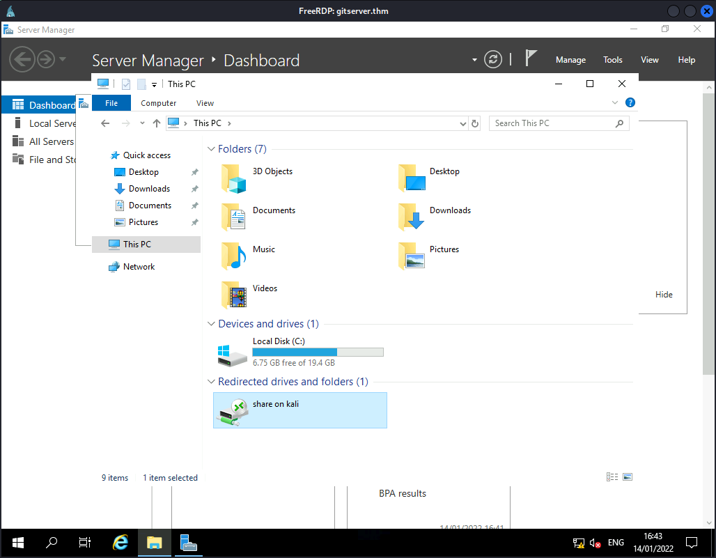Click the muted volume tray icon
The width and height of the screenshot is (716, 558).
(595, 543)
